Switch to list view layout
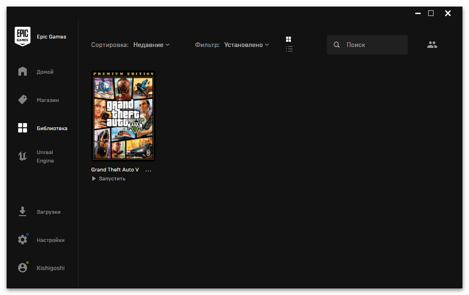The width and height of the screenshot is (469, 295). (x=289, y=49)
